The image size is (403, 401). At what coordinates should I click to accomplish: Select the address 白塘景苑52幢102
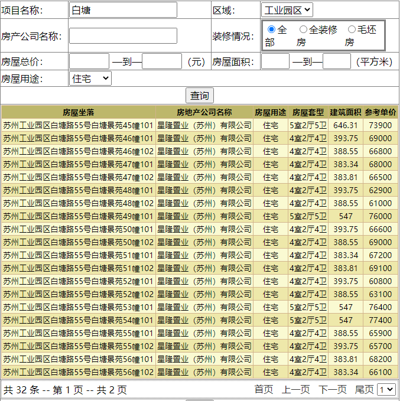78,294
